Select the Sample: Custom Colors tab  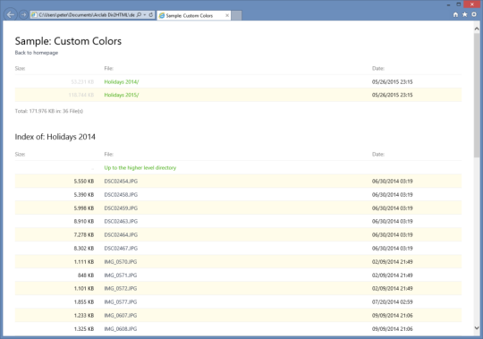click(194, 15)
